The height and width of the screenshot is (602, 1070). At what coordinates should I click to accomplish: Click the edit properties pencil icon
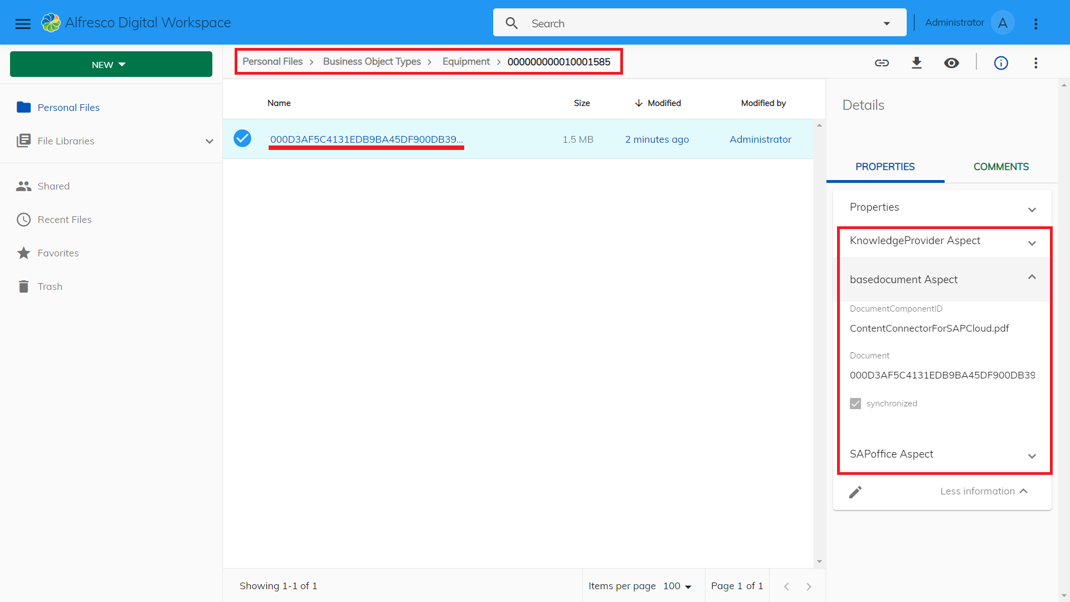coord(855,492)
